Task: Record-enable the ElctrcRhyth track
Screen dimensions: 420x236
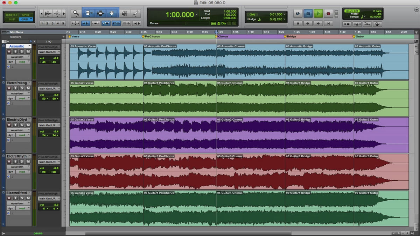Action: click(9, 162)
